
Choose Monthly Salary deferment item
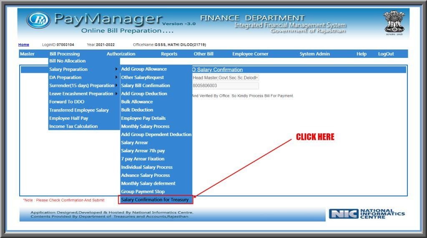148,183
